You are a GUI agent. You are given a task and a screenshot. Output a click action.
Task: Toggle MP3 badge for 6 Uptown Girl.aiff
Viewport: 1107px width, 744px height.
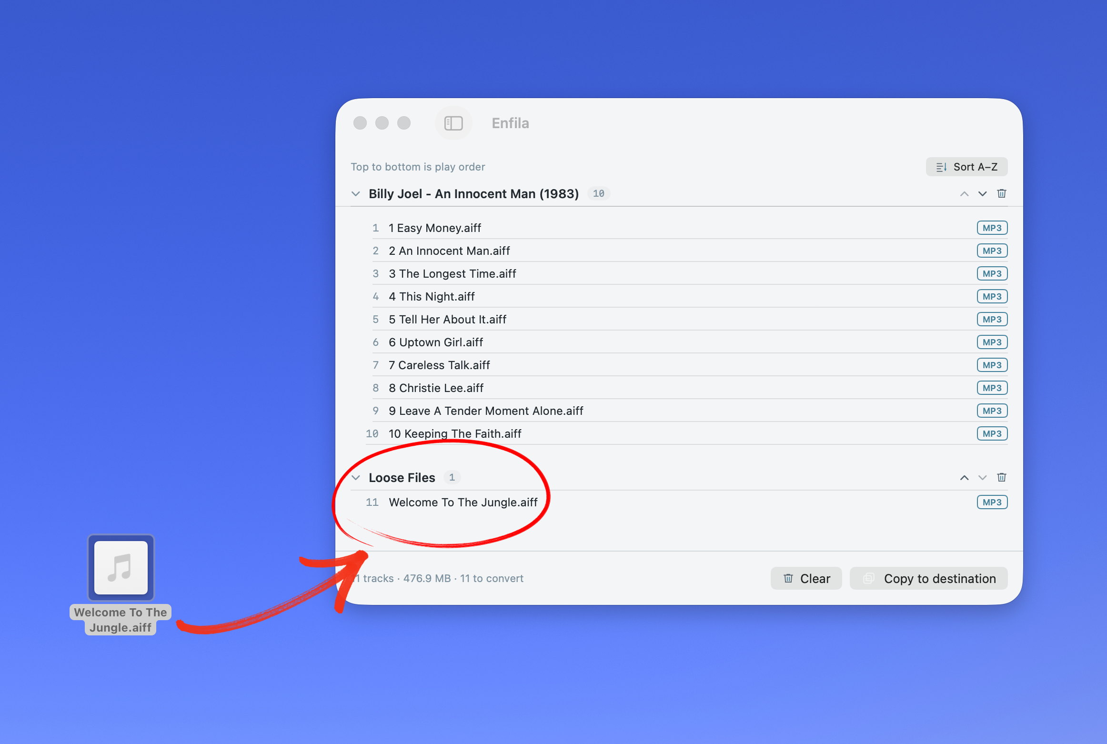(992, 342)
